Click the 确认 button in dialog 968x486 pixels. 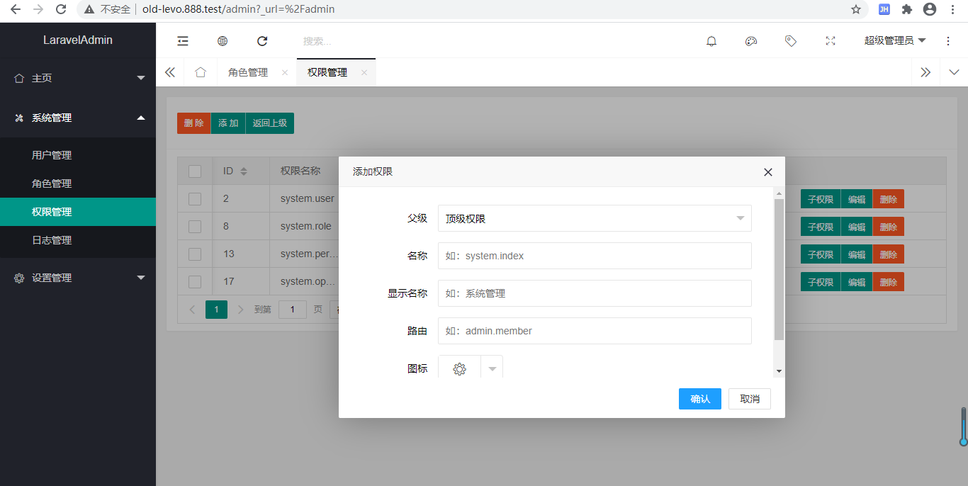(699, 399)
